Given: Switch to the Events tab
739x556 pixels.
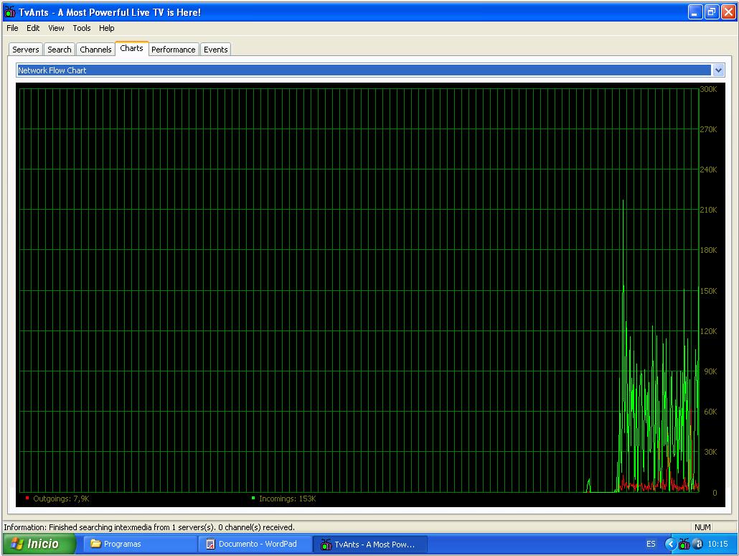Looking at the screenshot, I should click(x=216, y=50).
